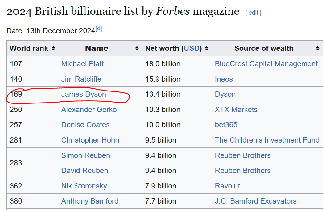Open the USD currency link
The width and height of the screenshot is (326, 210).
pos(192,48)
